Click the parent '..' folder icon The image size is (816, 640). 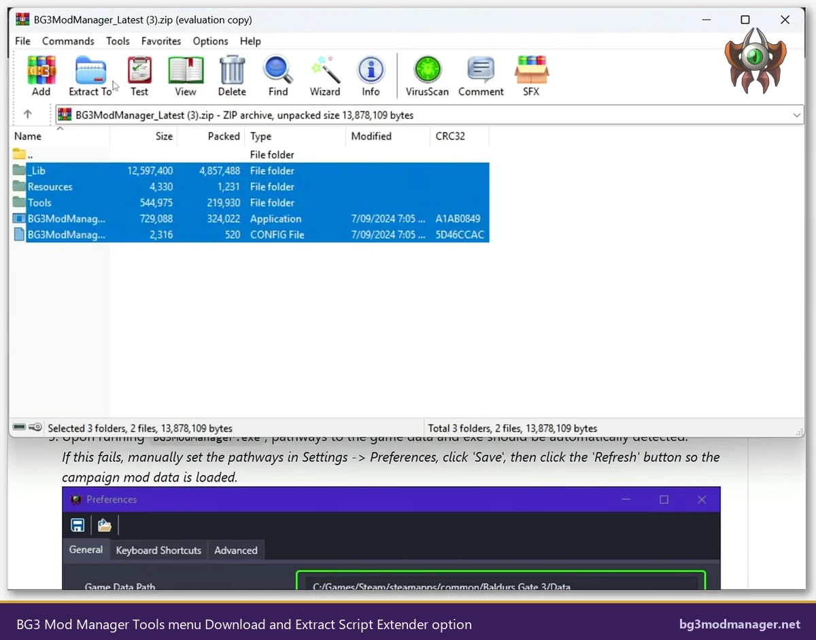[19, 154]
